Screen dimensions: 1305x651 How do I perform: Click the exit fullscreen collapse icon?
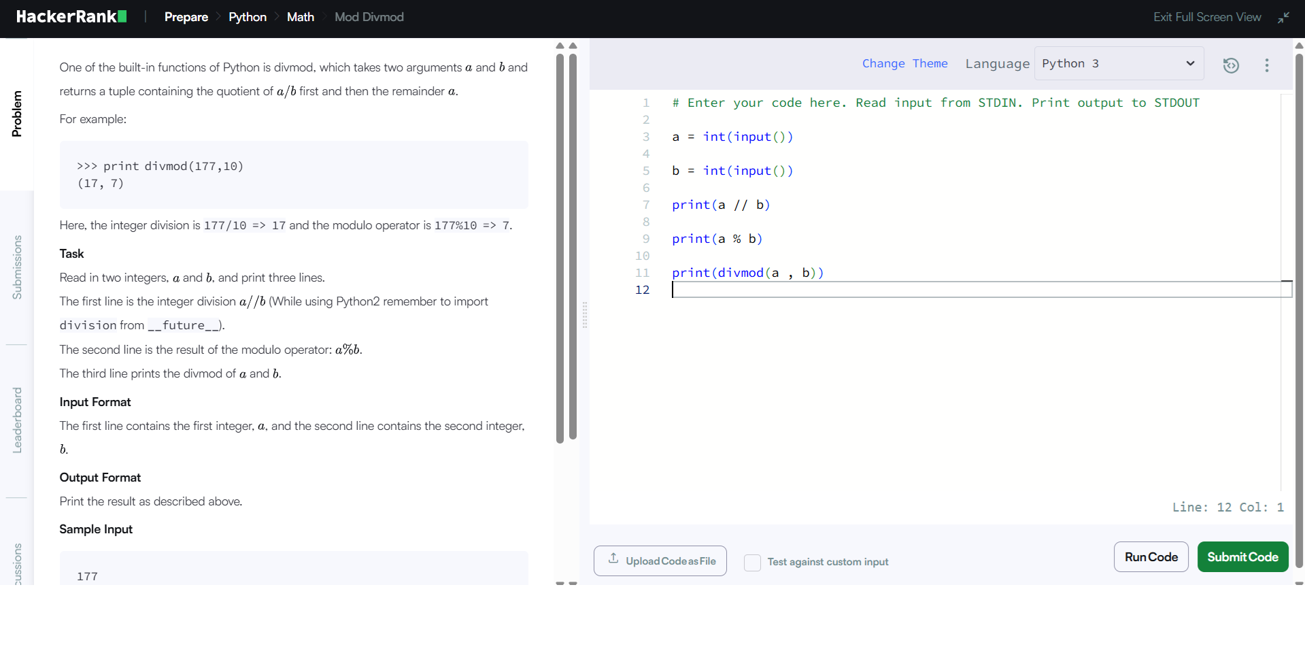click(1284, 18)
